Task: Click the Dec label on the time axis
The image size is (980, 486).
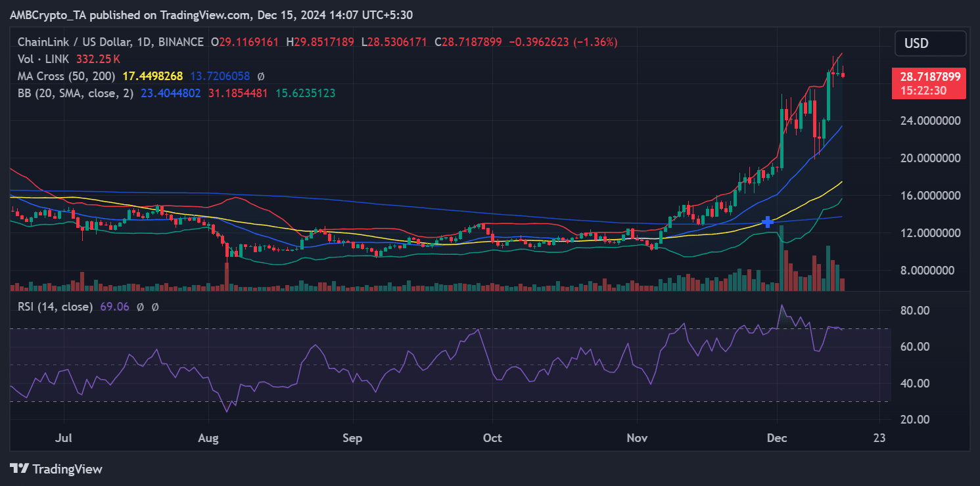Action: click(776, 438)
